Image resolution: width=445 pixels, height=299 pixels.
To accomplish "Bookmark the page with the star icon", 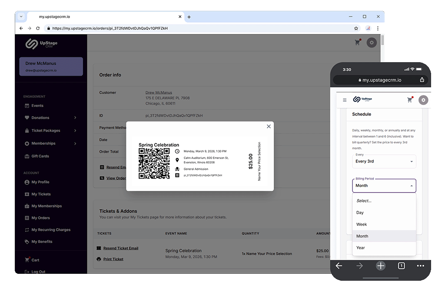I will pos(356,28).
